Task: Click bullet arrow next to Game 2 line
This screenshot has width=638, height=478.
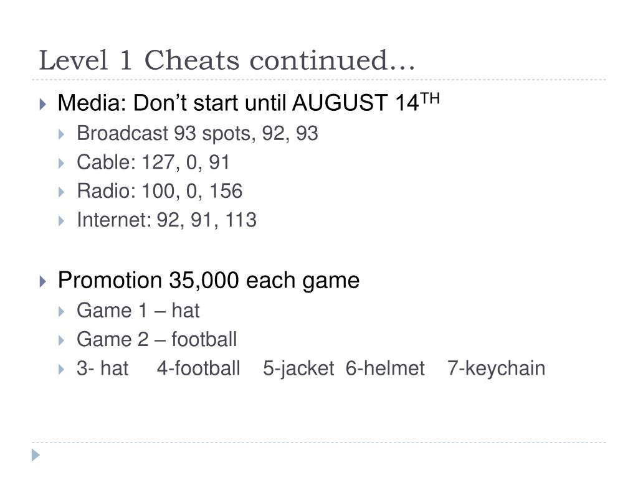Action: pyautogui.click(x=62, y=340)
